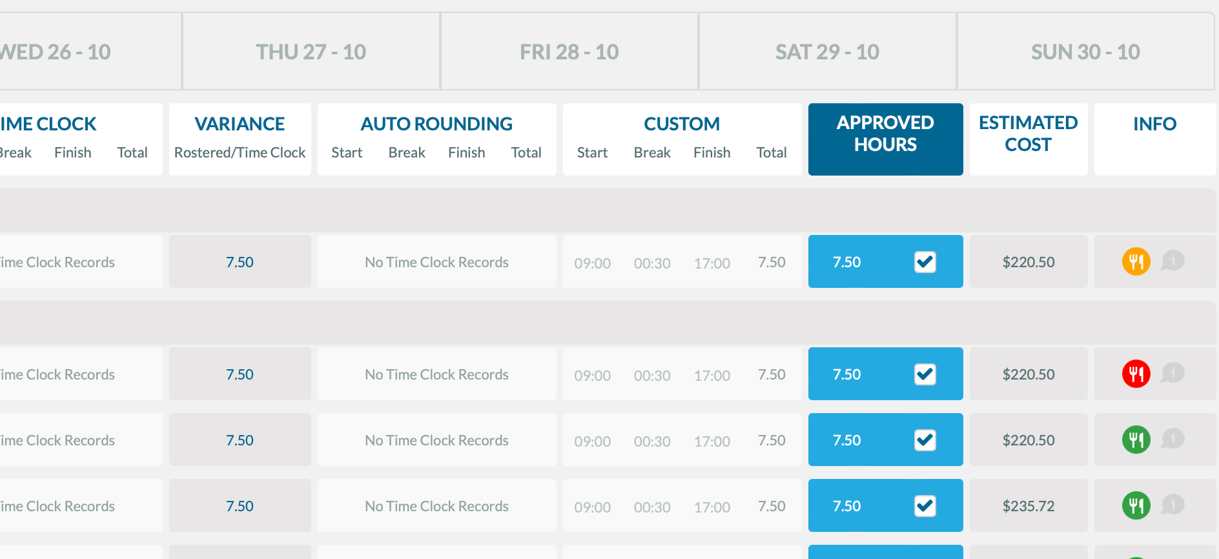Toggle approved checkbox in the $235.72 row
1219x559 pixels.
click(925, 505)
